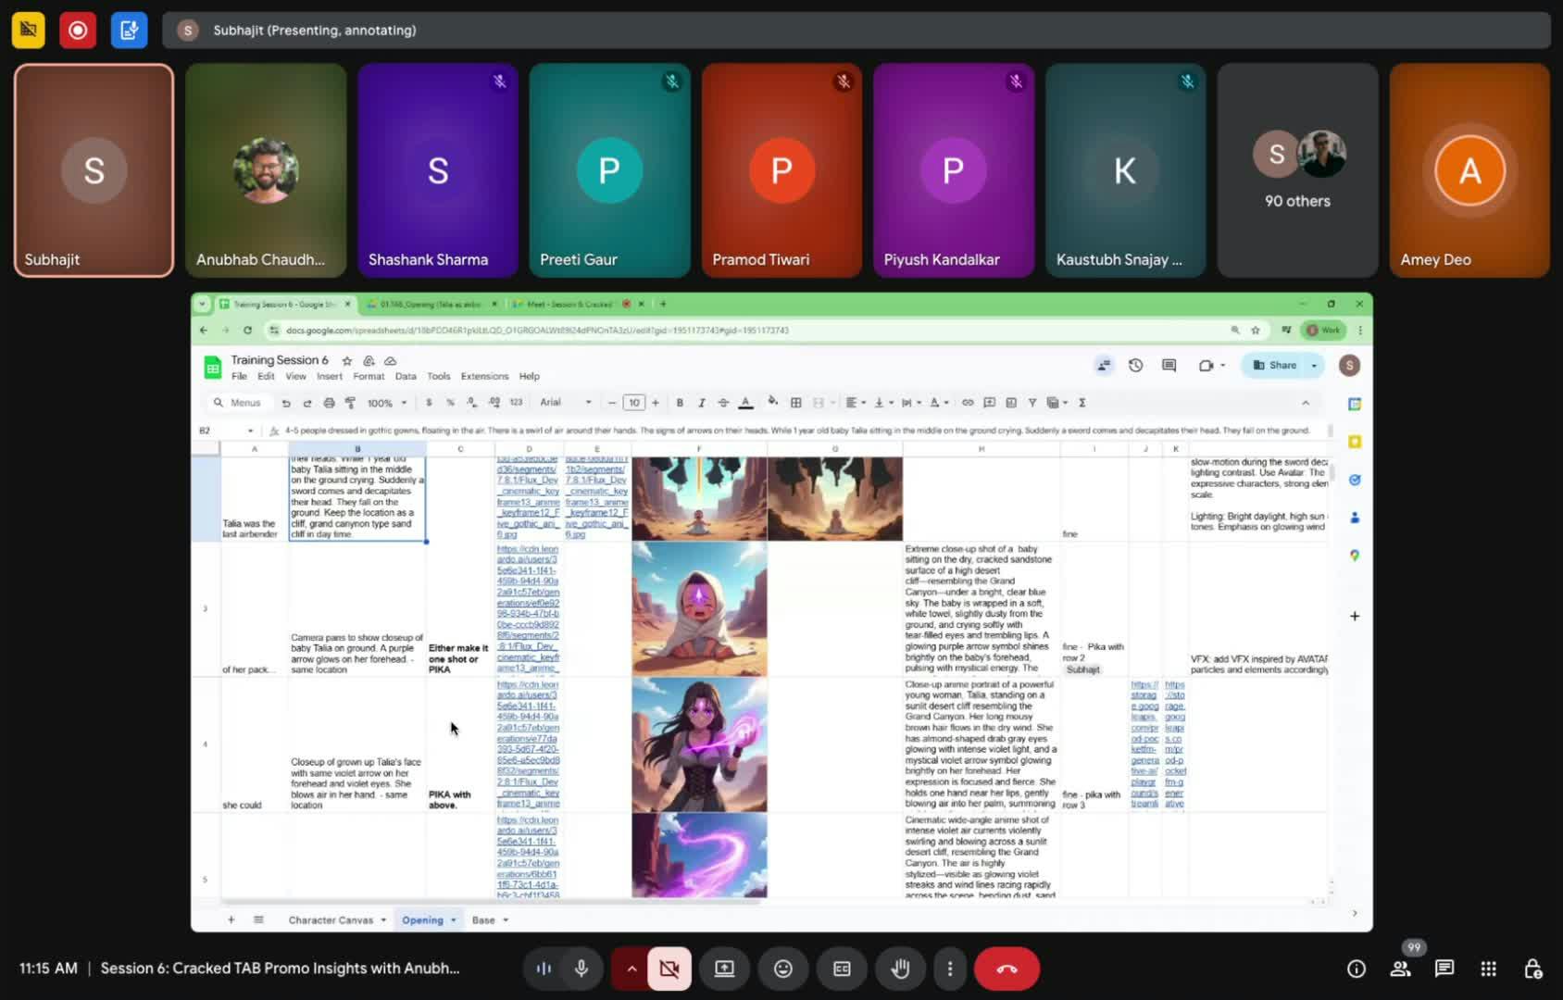Expand the chevron next to the camera button

[631, 969]
